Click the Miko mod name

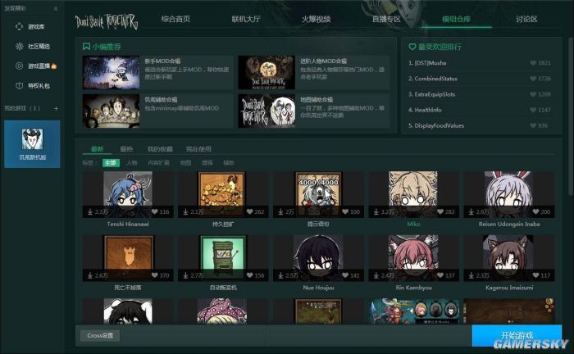point(413,224)
